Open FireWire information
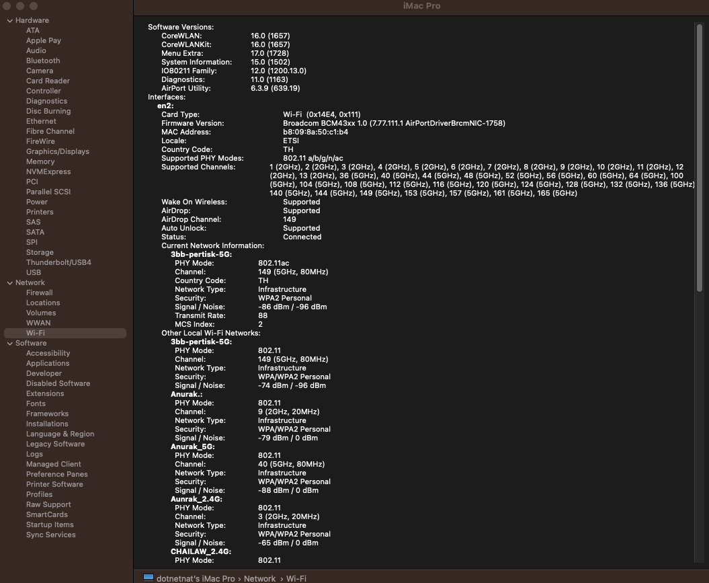 point(40,141)
